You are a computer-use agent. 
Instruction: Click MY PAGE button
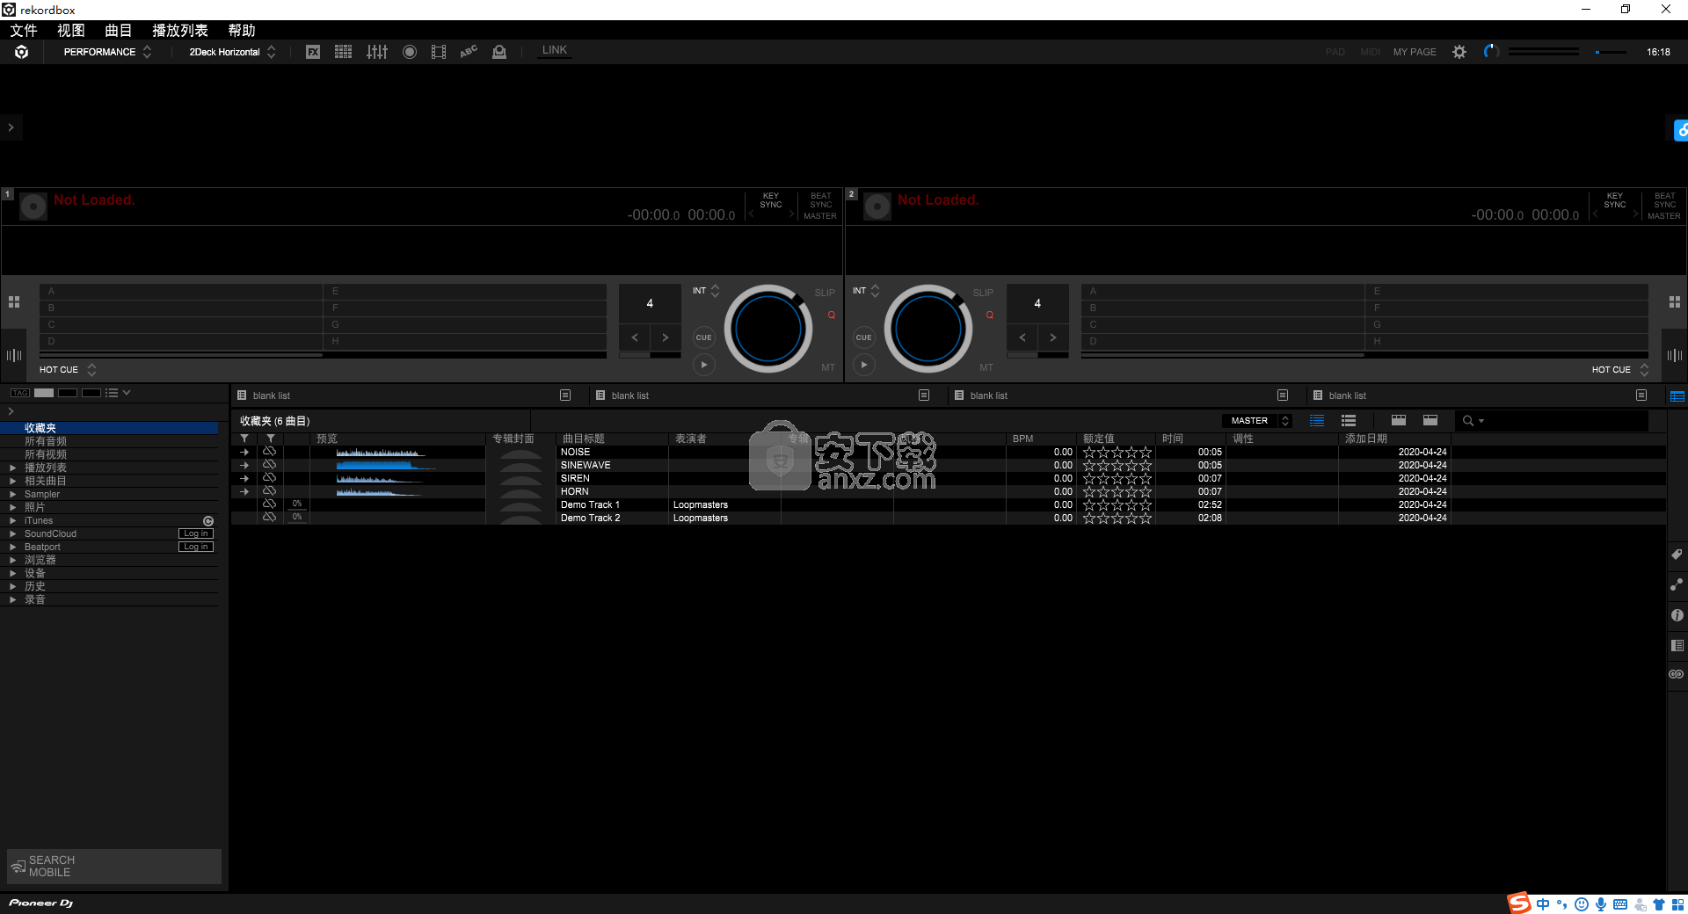tap(1415, 52)
